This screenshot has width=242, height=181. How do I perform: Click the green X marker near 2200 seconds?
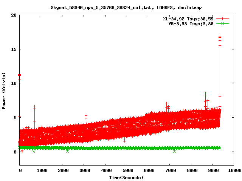(67, 151)
